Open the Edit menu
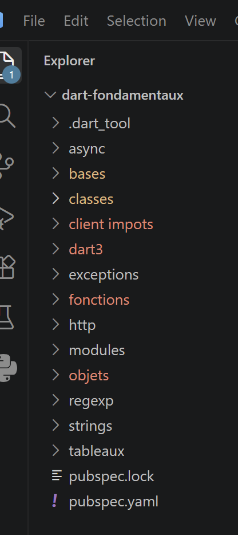Viewport: 238px width, 535px height. 76,21
